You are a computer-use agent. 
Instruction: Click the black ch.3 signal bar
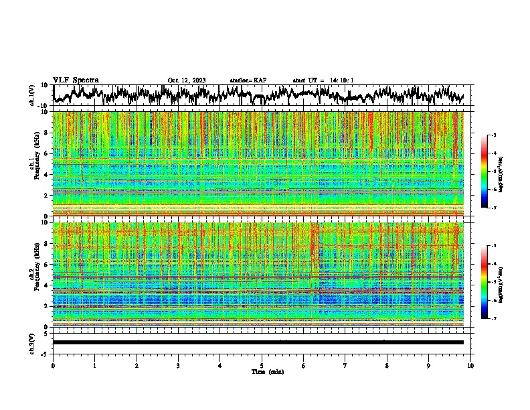(258, 342)
